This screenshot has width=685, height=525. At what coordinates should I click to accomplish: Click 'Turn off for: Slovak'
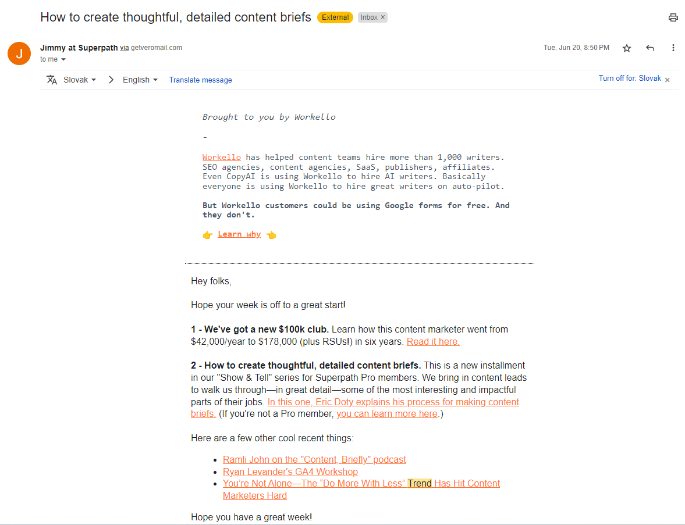630,78
